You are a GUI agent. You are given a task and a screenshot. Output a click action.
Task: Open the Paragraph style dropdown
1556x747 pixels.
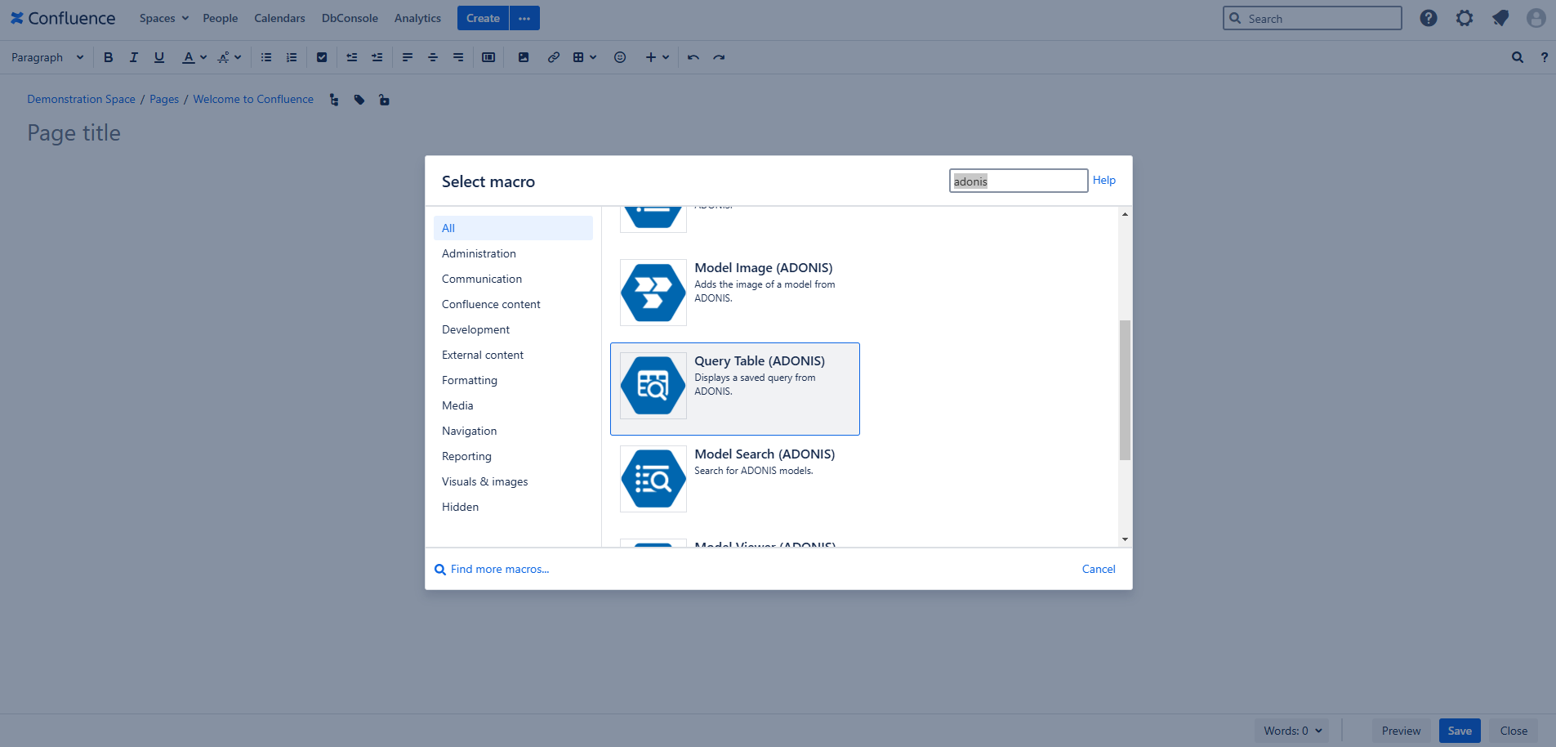(x=47, y=57)
